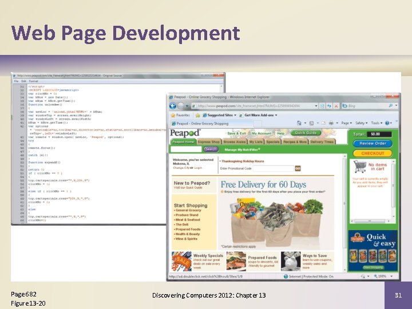
Task: Click Manage My NutriFilter link
Action: (x=242, y=149)
